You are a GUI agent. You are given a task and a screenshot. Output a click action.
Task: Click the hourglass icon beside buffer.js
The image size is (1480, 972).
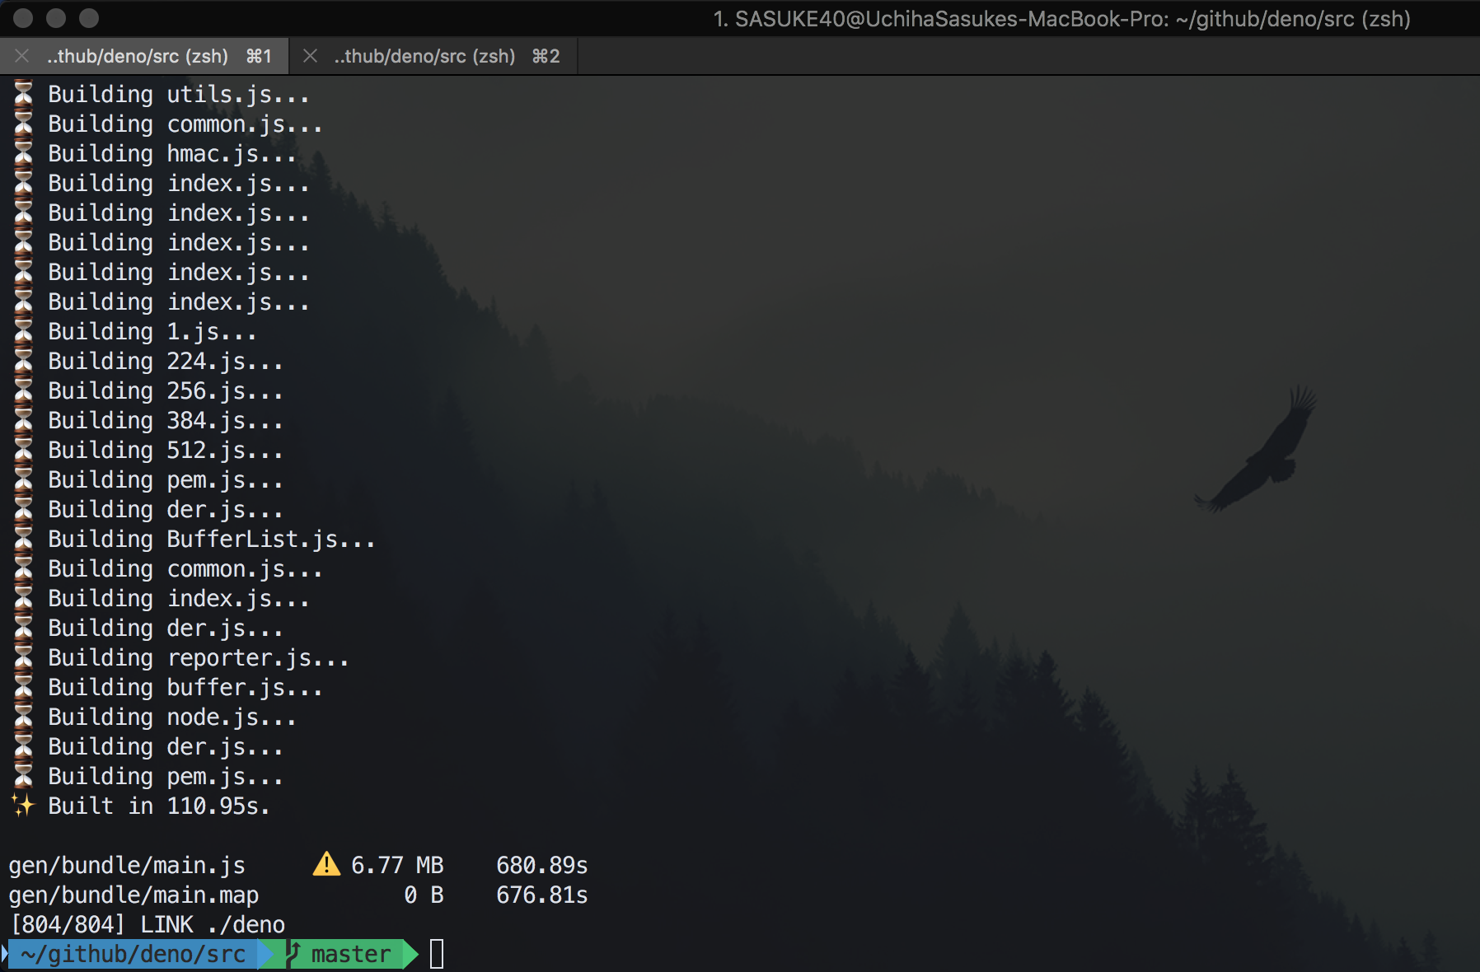23,687
